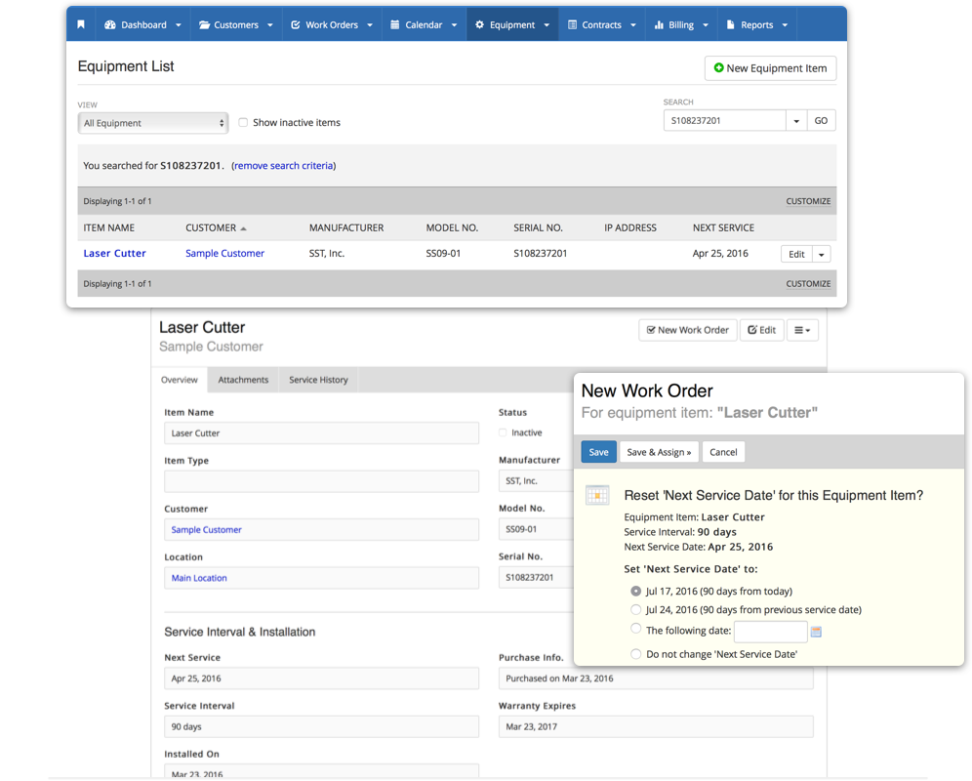Open the Work Orders menu item

tap(332, 24)
